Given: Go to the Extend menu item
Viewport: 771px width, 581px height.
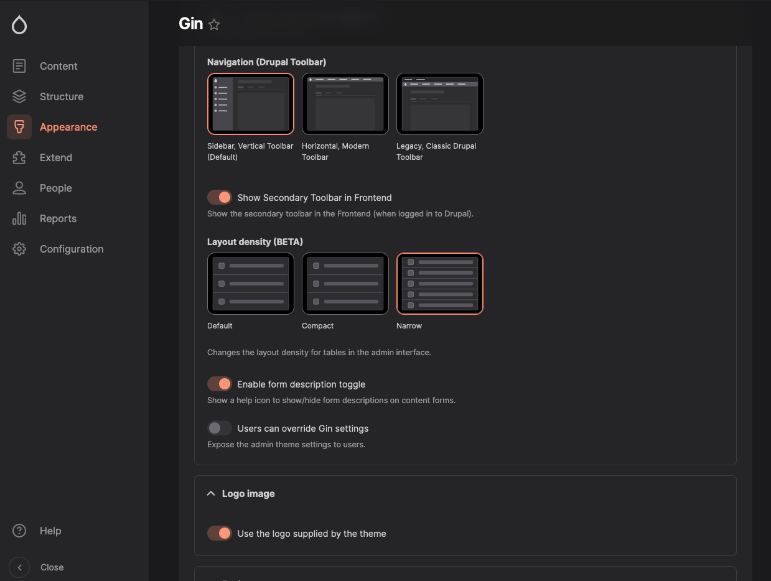Looking at the screenshot, I should 56,157.
